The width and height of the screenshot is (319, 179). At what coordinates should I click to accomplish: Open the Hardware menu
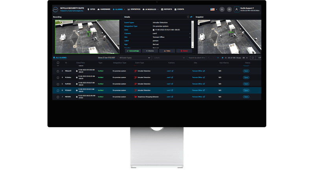(104, 9)
